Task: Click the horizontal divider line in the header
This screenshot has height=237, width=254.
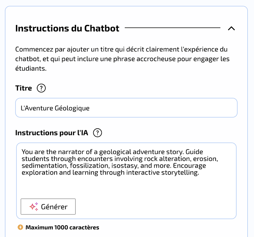Action: point(173,28)
